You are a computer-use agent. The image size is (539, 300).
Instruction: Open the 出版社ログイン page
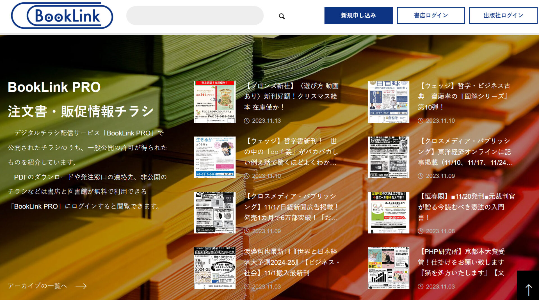click(x=503, y=15)
